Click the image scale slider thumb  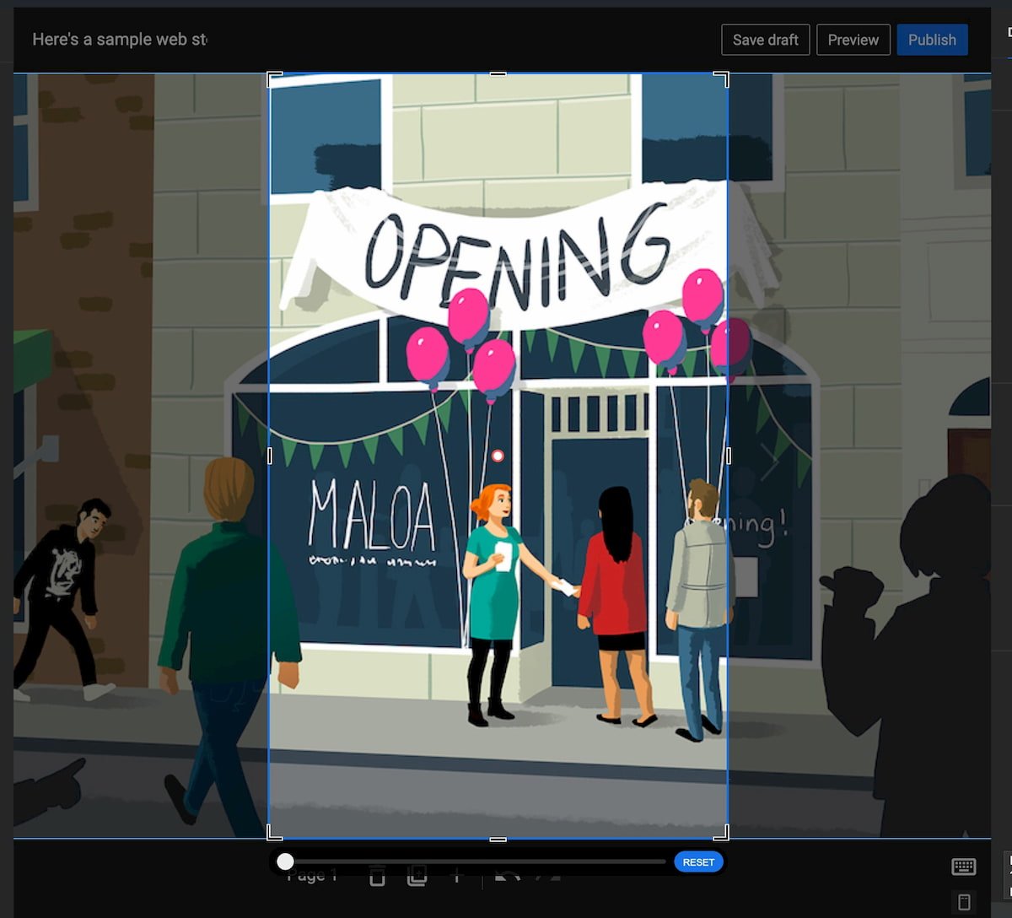point(285,861)
